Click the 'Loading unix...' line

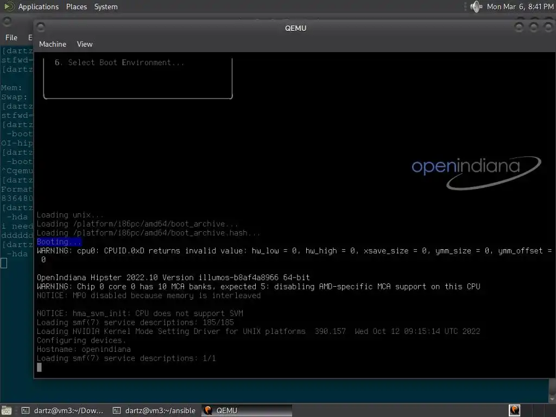pos(70,215)
